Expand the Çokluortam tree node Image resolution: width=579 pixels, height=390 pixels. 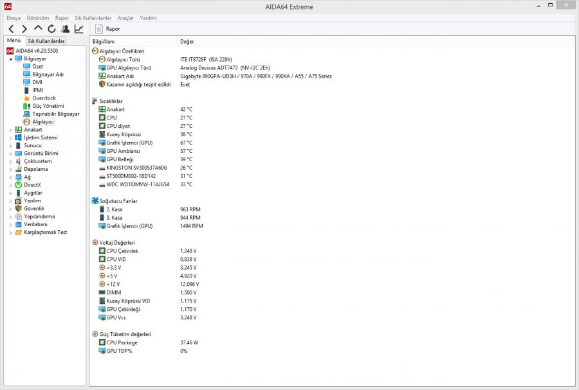10,161
